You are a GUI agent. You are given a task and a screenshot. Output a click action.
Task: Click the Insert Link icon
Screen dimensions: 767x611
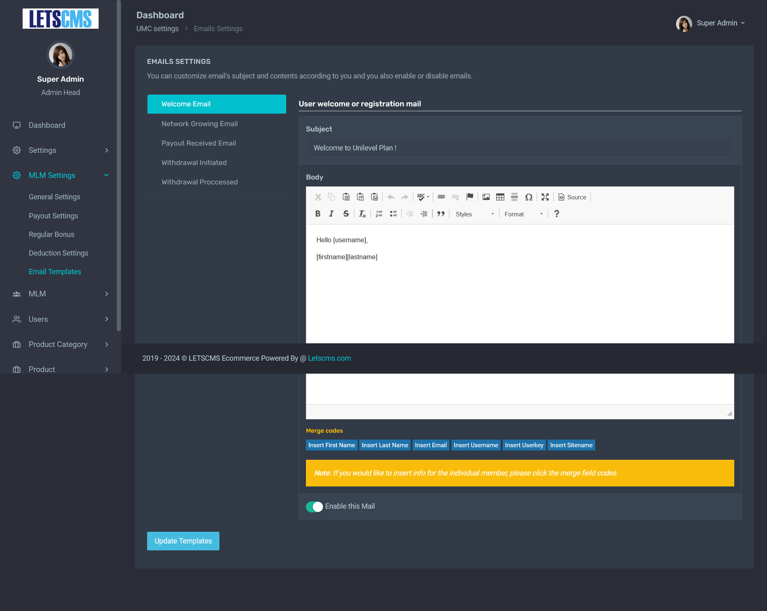click(x=441, y=197)
